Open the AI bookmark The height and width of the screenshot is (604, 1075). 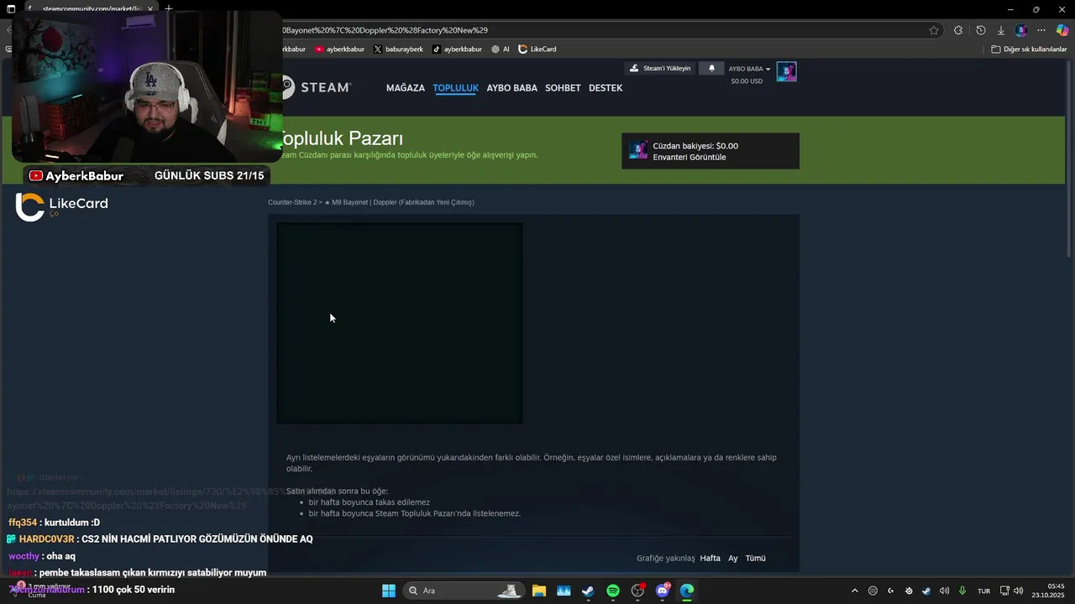point(501,49)
